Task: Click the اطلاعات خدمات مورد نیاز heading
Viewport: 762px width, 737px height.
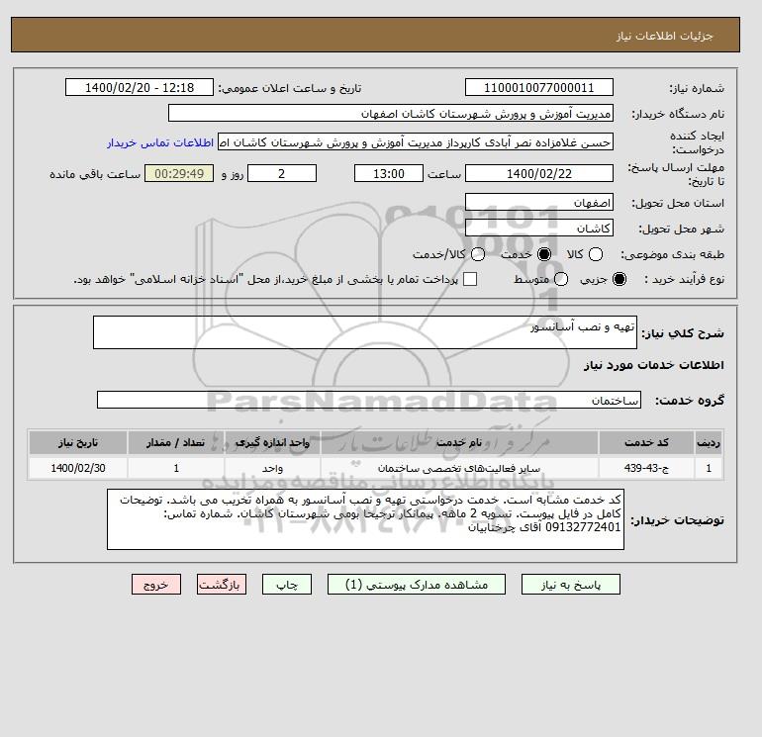Action: tap(653, 365)
